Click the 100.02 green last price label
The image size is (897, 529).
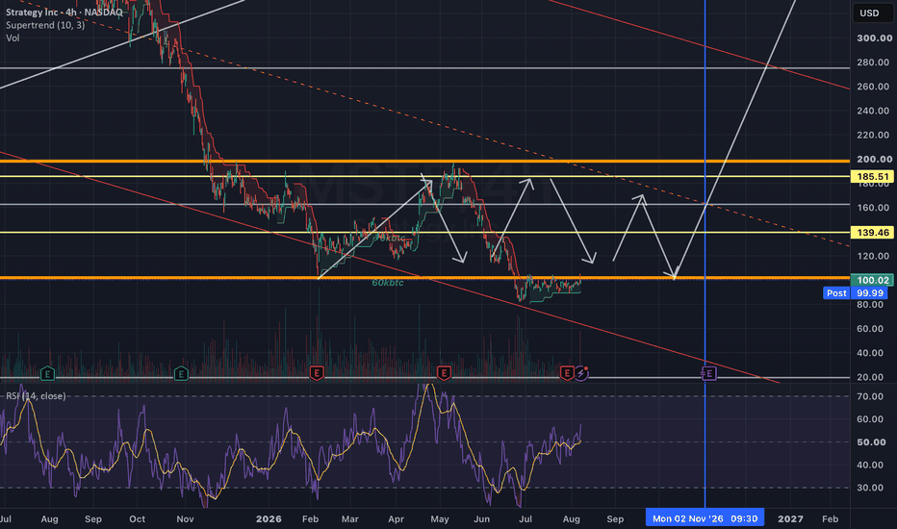pyautogui.click(x=872, y=280)
